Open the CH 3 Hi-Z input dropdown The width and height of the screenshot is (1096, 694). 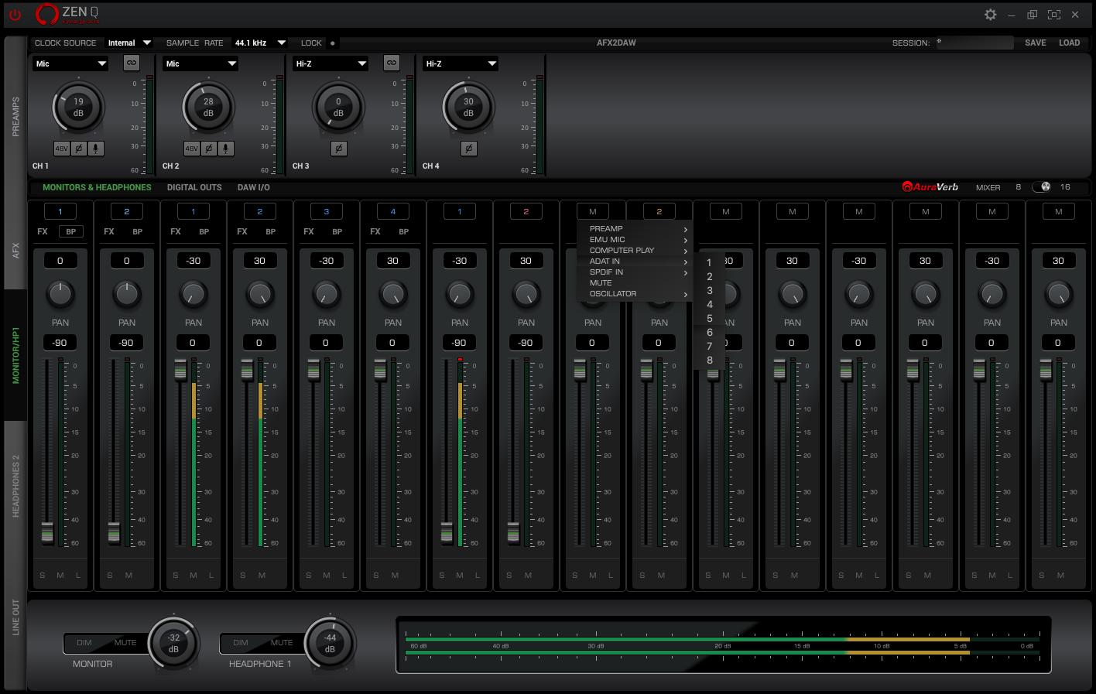tap(331, 63)
